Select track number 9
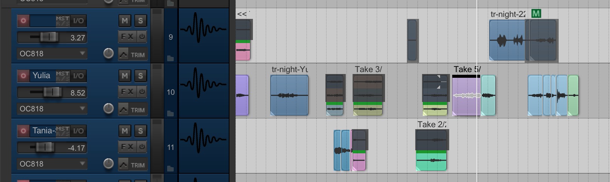 click(171, 37)
